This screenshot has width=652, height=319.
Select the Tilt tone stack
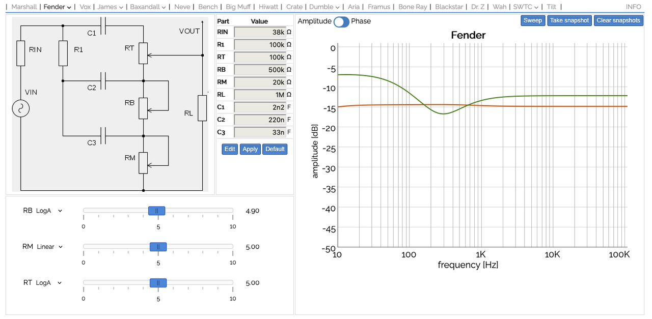pos(551,7)
